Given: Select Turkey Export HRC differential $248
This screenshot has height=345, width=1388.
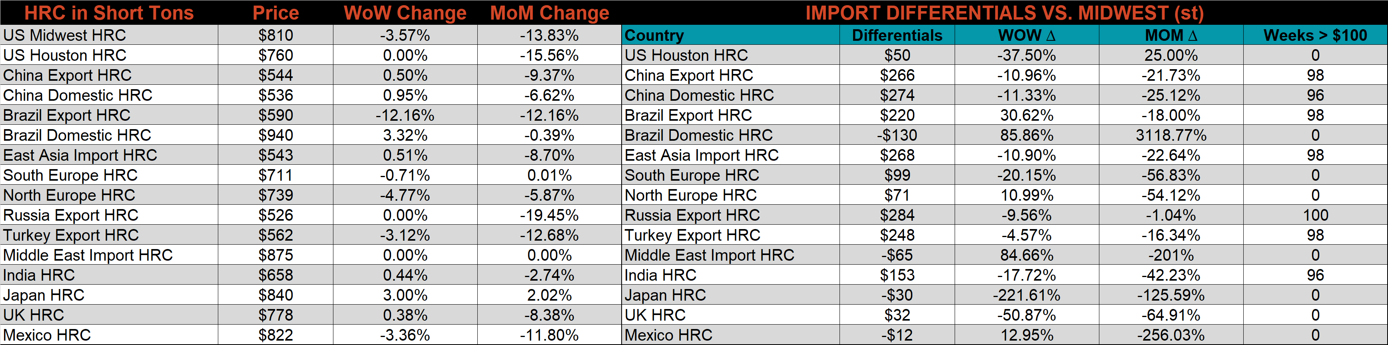Looking at the screenshot, I should coord(897,235).
